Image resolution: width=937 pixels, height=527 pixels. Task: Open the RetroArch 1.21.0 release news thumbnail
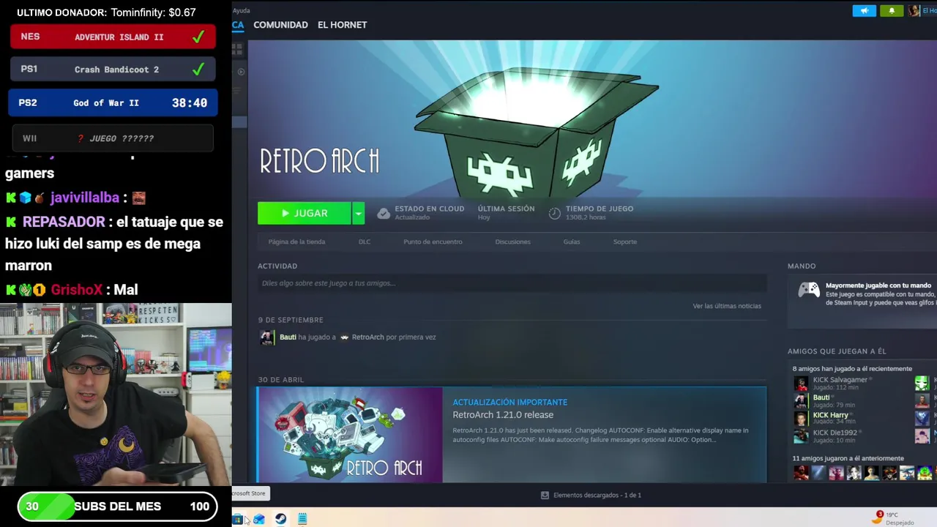point(350,435)
